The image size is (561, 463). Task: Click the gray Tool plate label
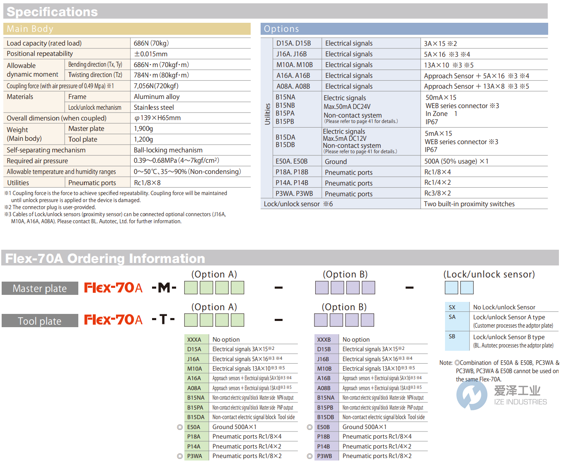pyautogui.click(x=40, y=321)
